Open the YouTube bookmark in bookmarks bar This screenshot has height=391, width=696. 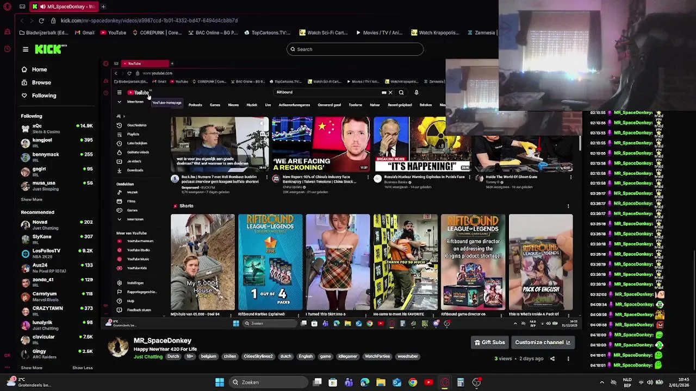pos(113,33)
